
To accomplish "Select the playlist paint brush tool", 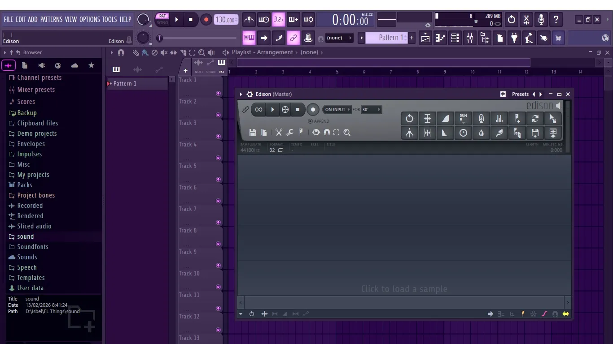I will click(145, 52).
